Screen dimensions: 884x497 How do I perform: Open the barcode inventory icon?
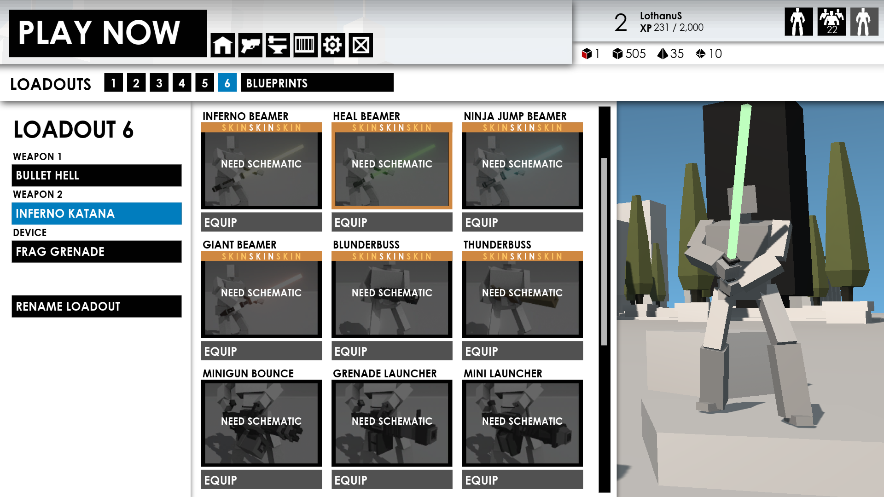pyautogui.click(x=305, y=45)
